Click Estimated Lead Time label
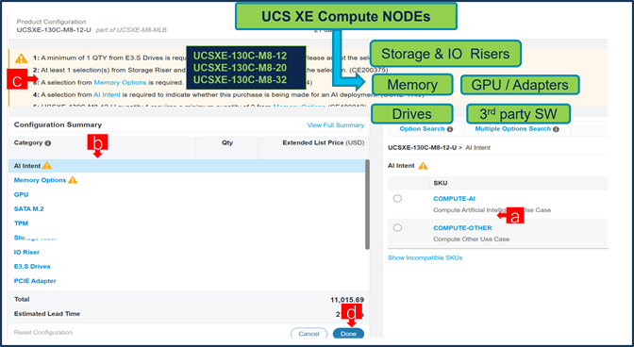Image resolution: width=634 pixels, height=347 pixels. 47,314
